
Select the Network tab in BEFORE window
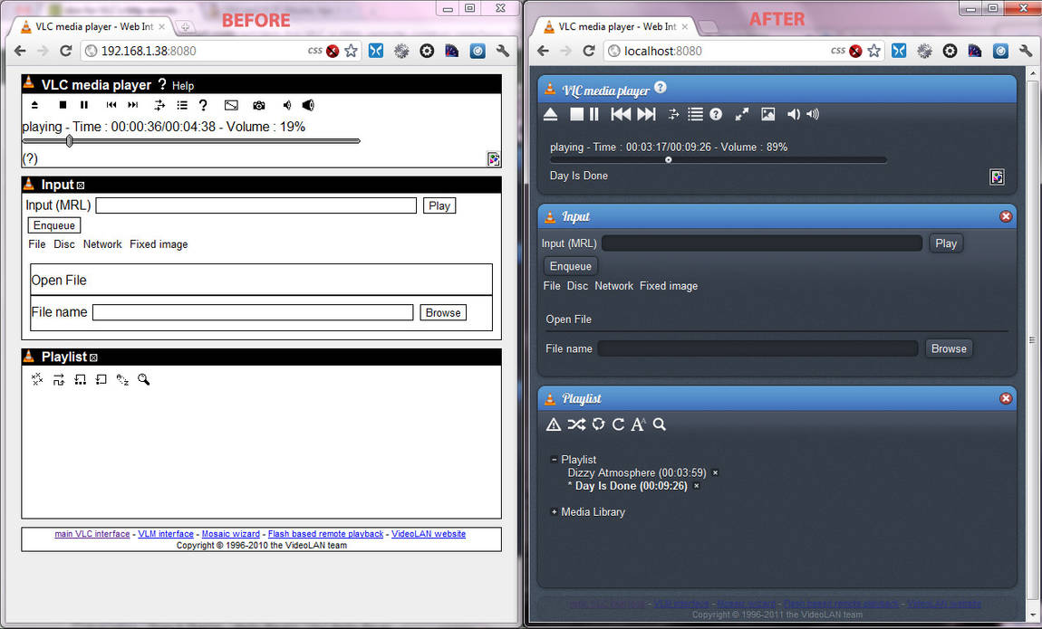(102, 244)
